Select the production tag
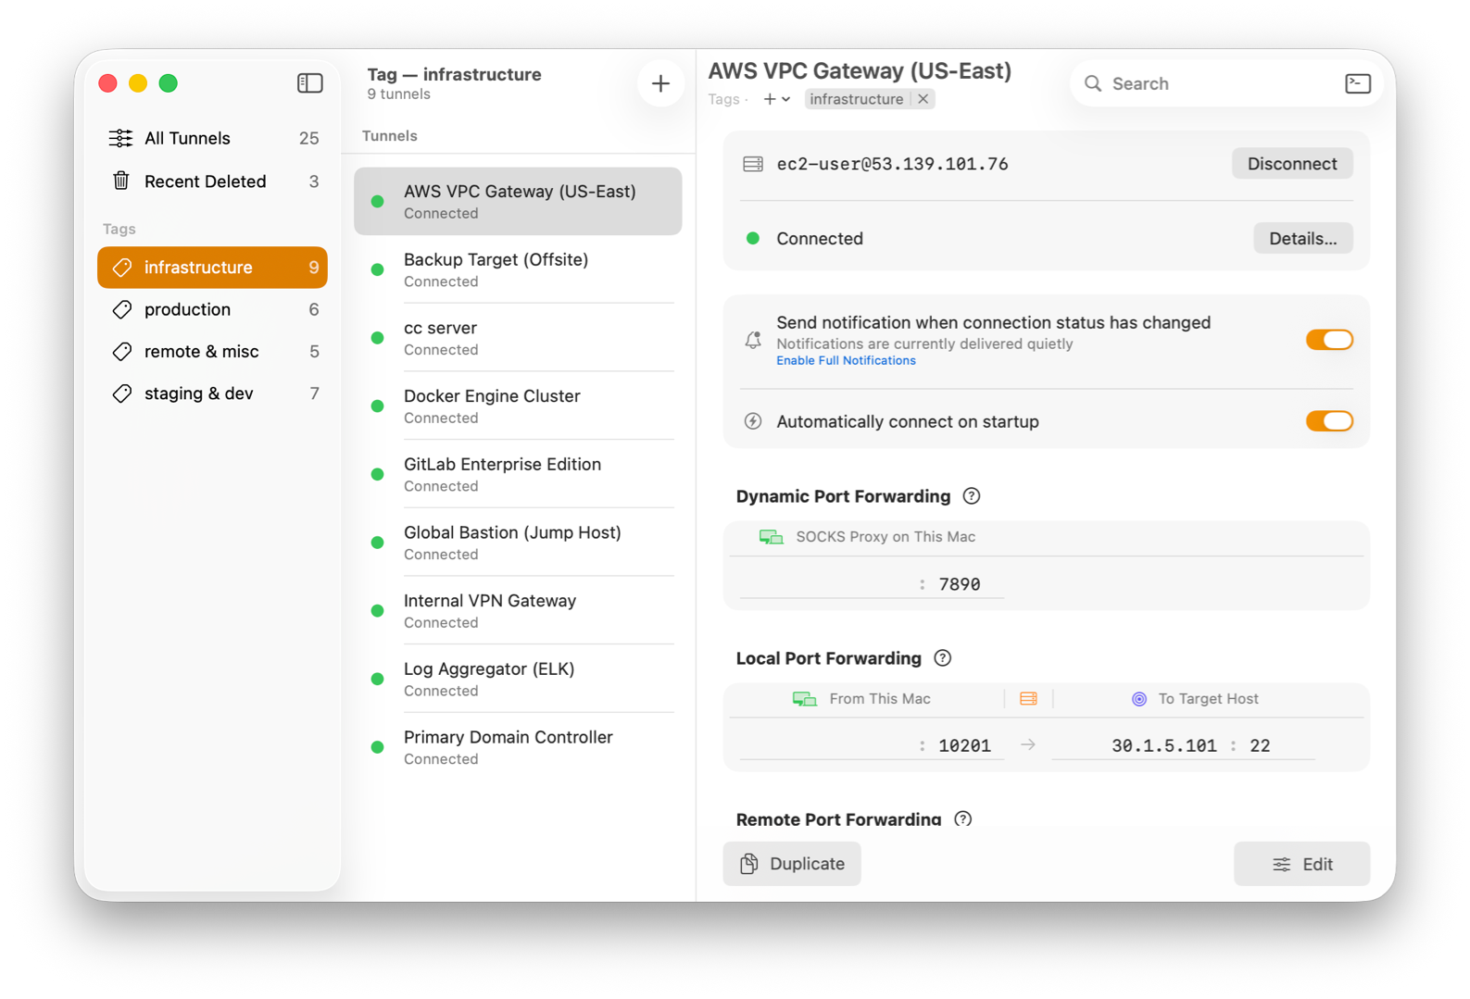The image size is (1470, 999). (212, 309)
